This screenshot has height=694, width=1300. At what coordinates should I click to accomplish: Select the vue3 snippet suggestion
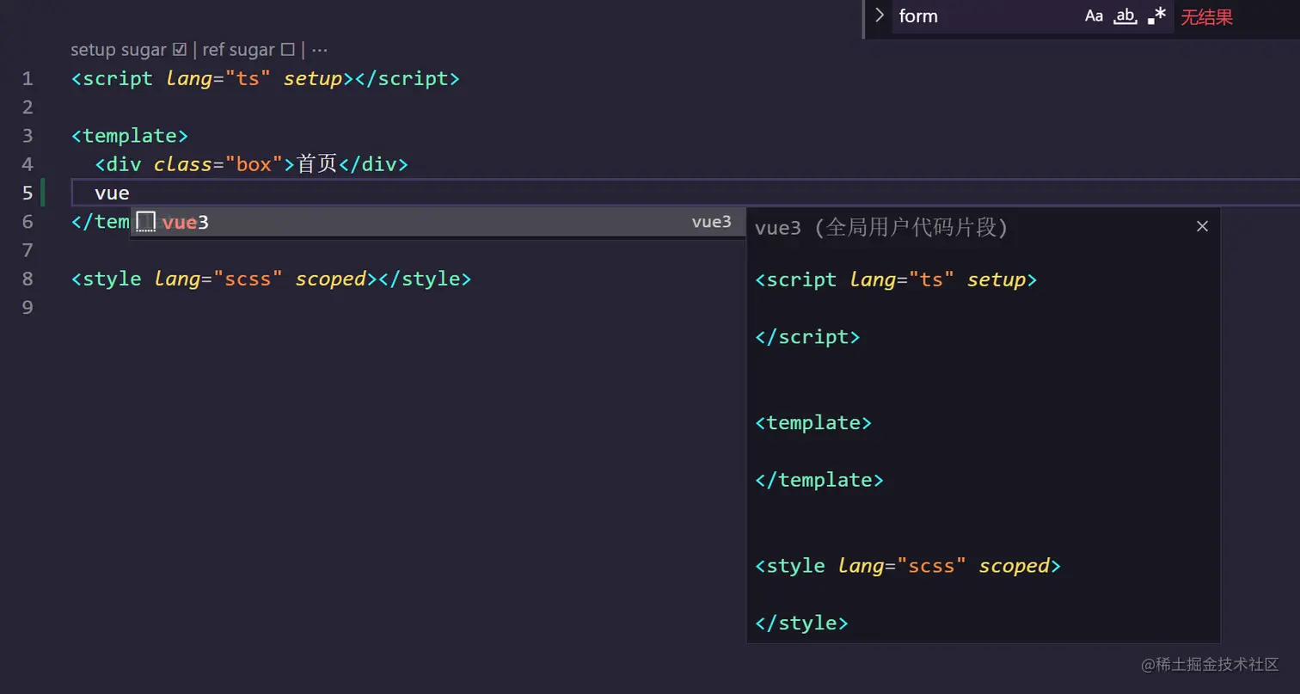(437, 222)
